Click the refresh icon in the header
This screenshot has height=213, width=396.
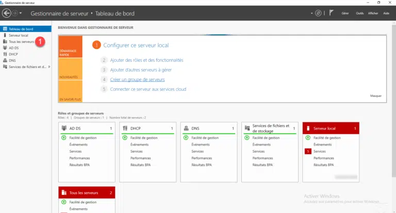click(319, 13)
